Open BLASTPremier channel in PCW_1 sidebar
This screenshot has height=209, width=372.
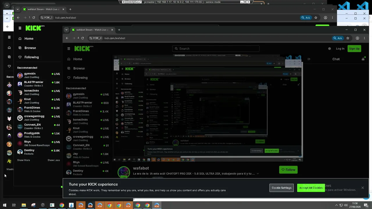click(x=39, y=84)
